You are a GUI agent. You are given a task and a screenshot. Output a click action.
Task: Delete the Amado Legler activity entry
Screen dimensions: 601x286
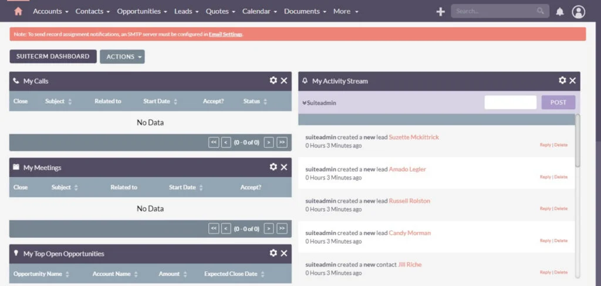point(561,177)
